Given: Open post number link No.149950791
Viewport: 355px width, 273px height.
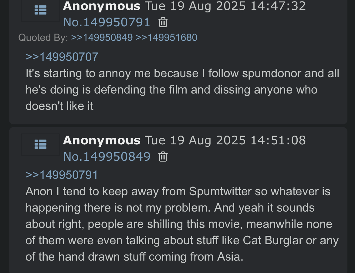Looking at the screenshot, I should click(106, 22).
